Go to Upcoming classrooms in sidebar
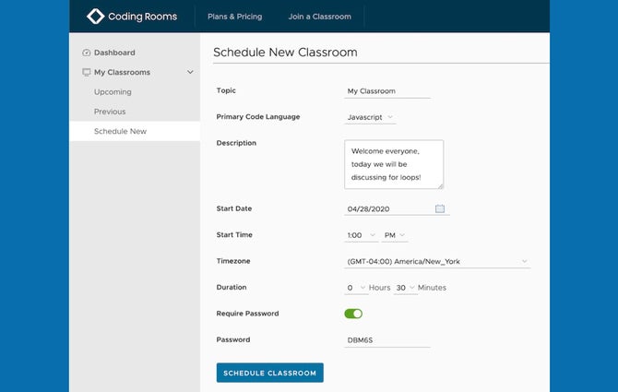This screenshot has width=618, height=392. click(x=113, y=92)
